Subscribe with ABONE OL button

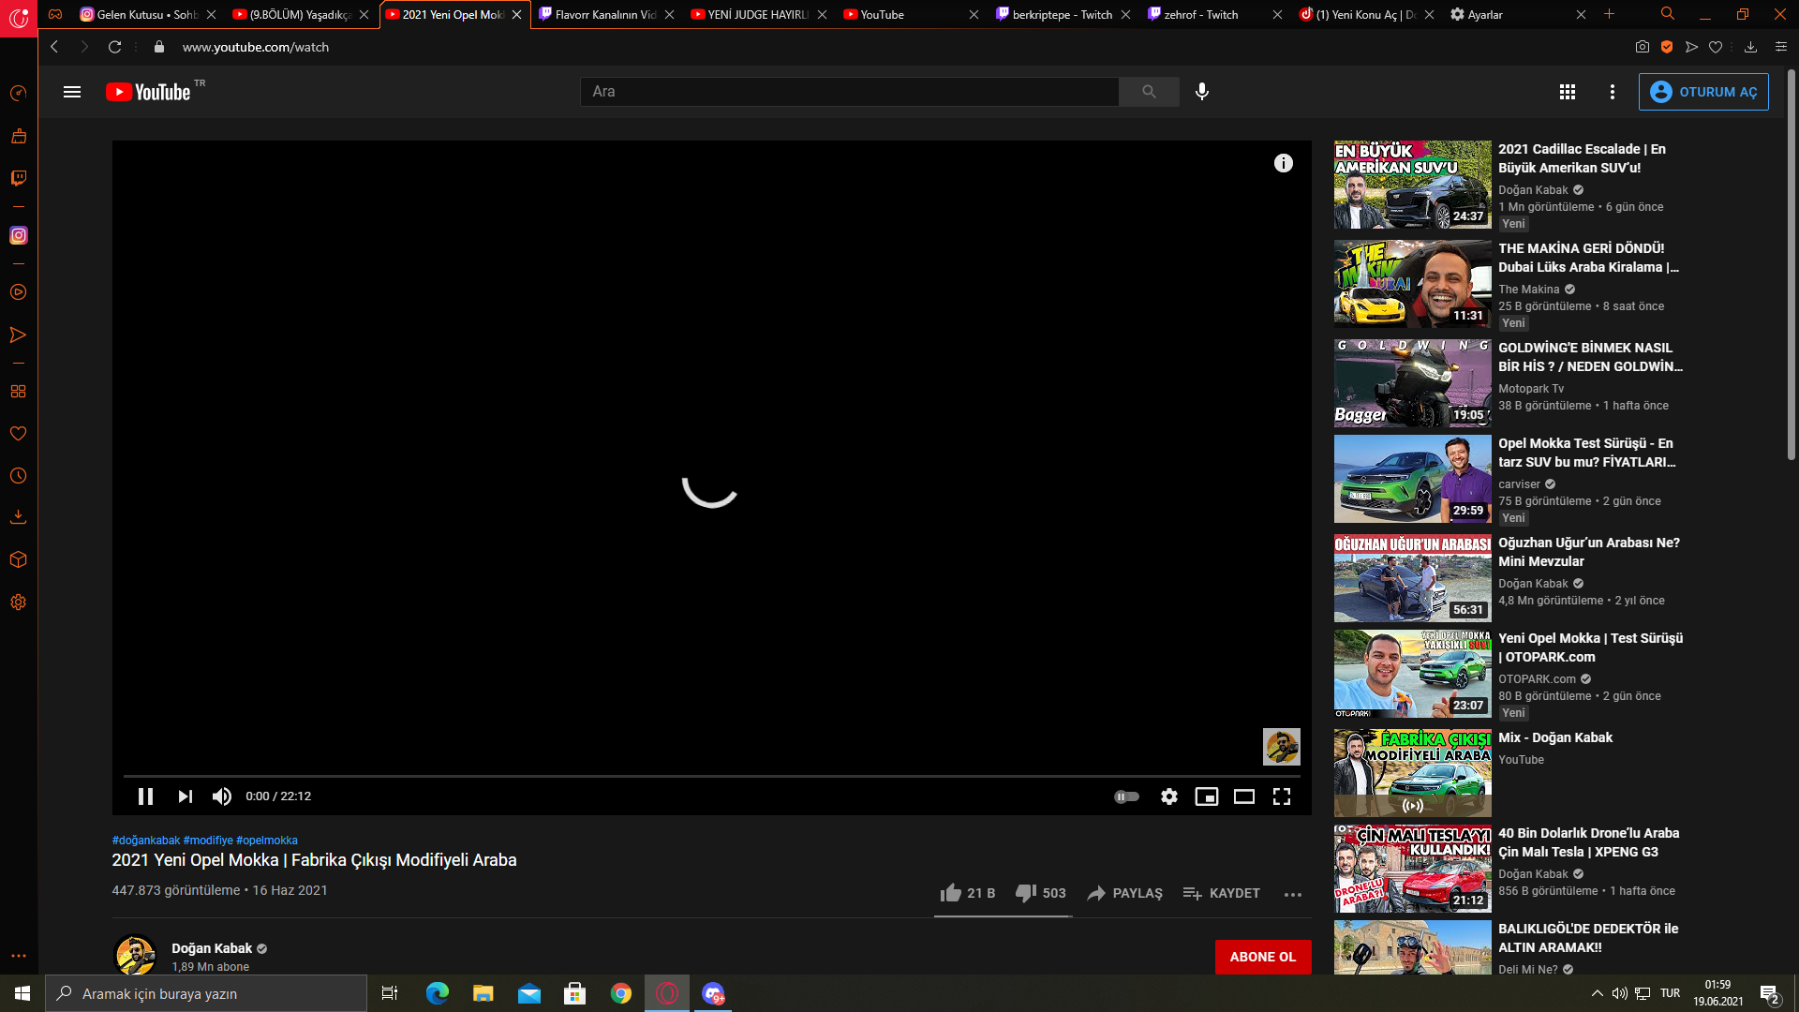click(x=1263, y=957)
